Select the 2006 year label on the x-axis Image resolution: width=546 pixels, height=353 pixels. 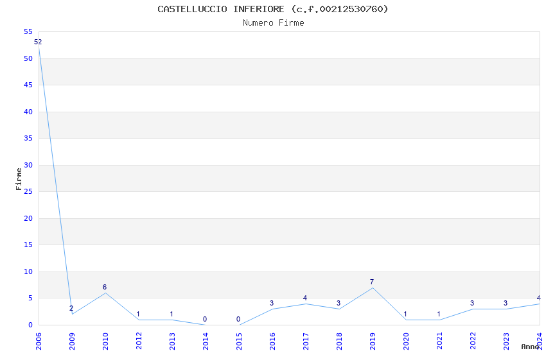(x=39, y=340)
